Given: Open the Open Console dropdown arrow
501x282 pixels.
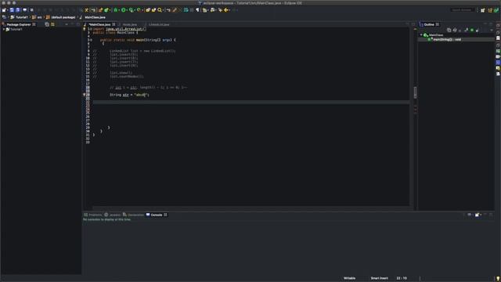Looking at the screenshot, I should point(480,215).
